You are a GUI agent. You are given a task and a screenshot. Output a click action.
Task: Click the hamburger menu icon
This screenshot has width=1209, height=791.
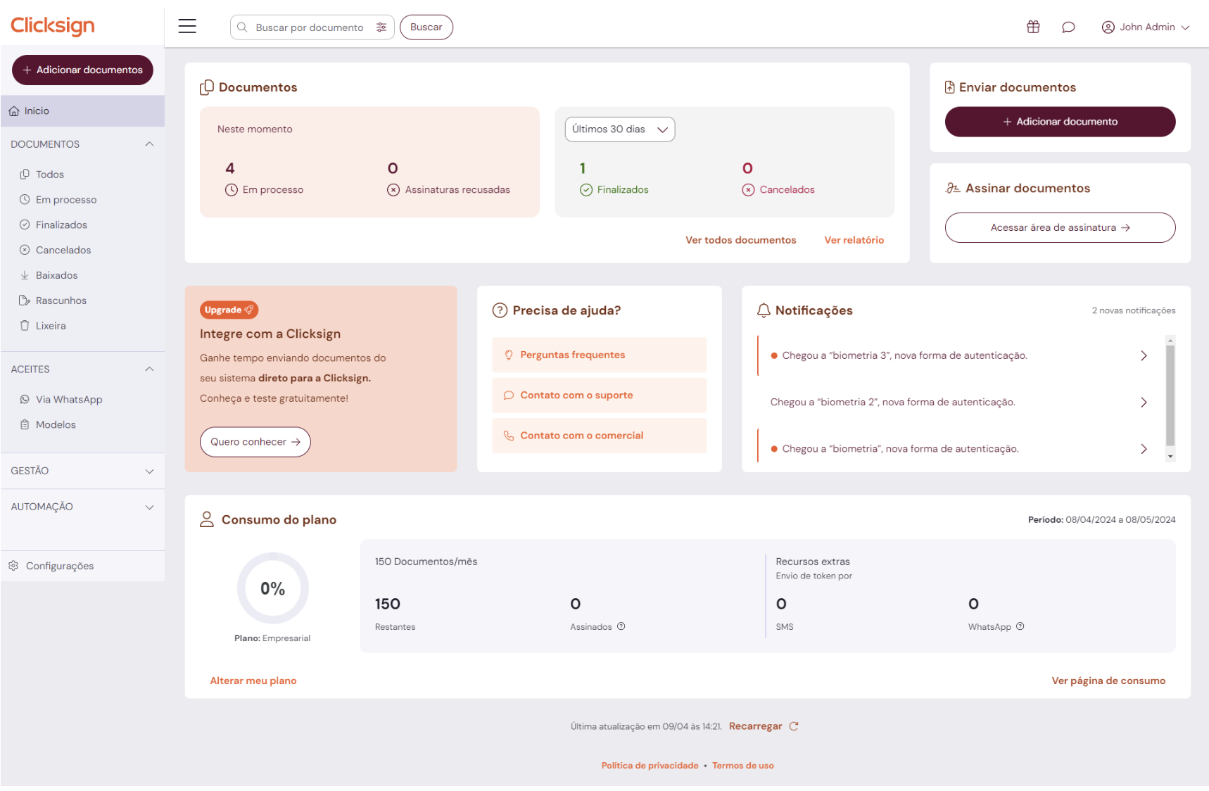pos(187,25)
